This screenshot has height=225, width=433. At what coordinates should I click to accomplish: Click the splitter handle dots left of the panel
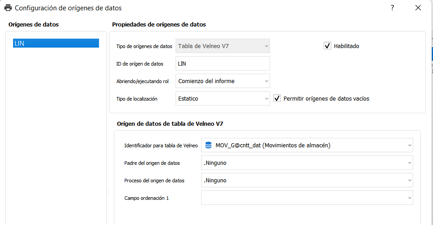[x=108, y=192]
